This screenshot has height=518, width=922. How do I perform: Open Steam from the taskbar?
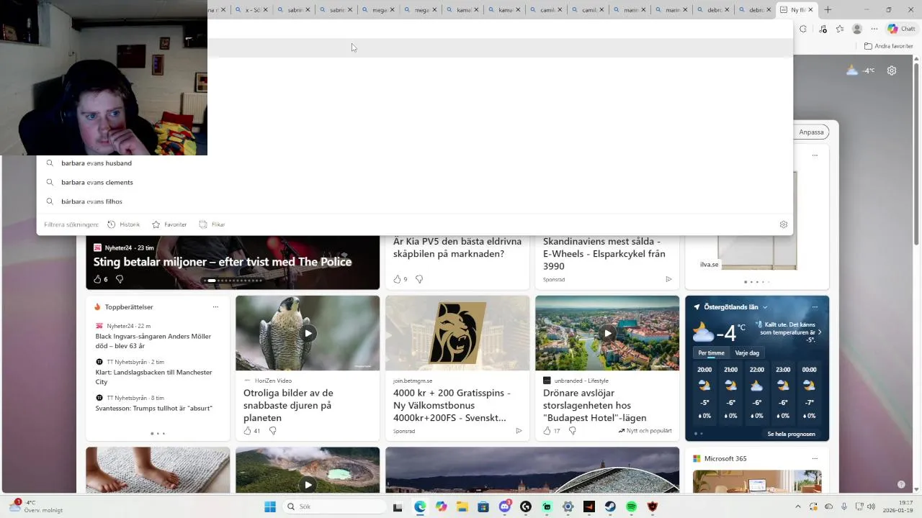click(610, 506)
